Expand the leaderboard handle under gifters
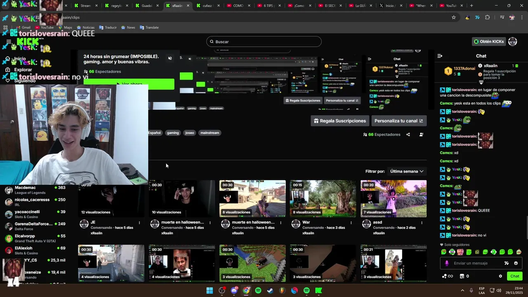528x297 pixels. tap(481, 82)
